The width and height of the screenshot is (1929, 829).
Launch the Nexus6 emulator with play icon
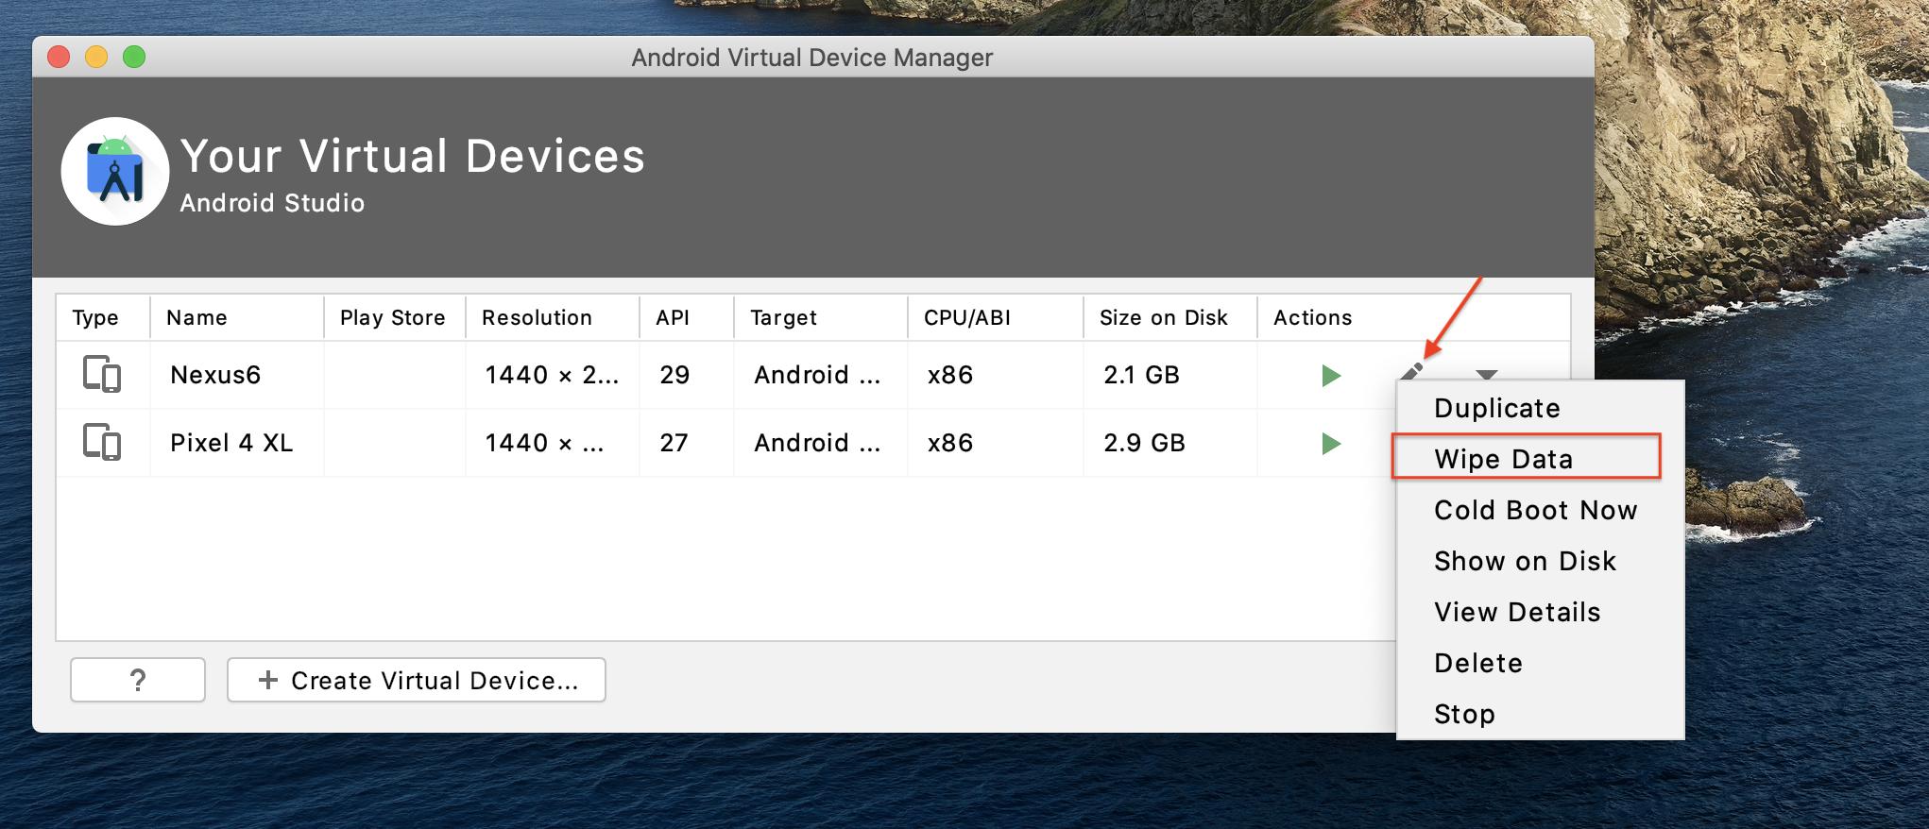[x=1331, y=376]
